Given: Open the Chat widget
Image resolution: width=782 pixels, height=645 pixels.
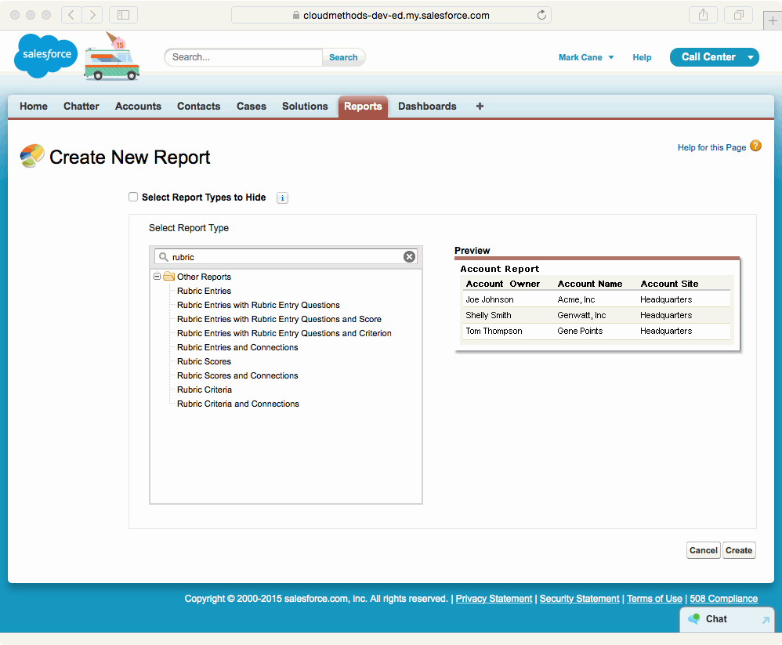Looking at the screenshot, I should point(727,619).
